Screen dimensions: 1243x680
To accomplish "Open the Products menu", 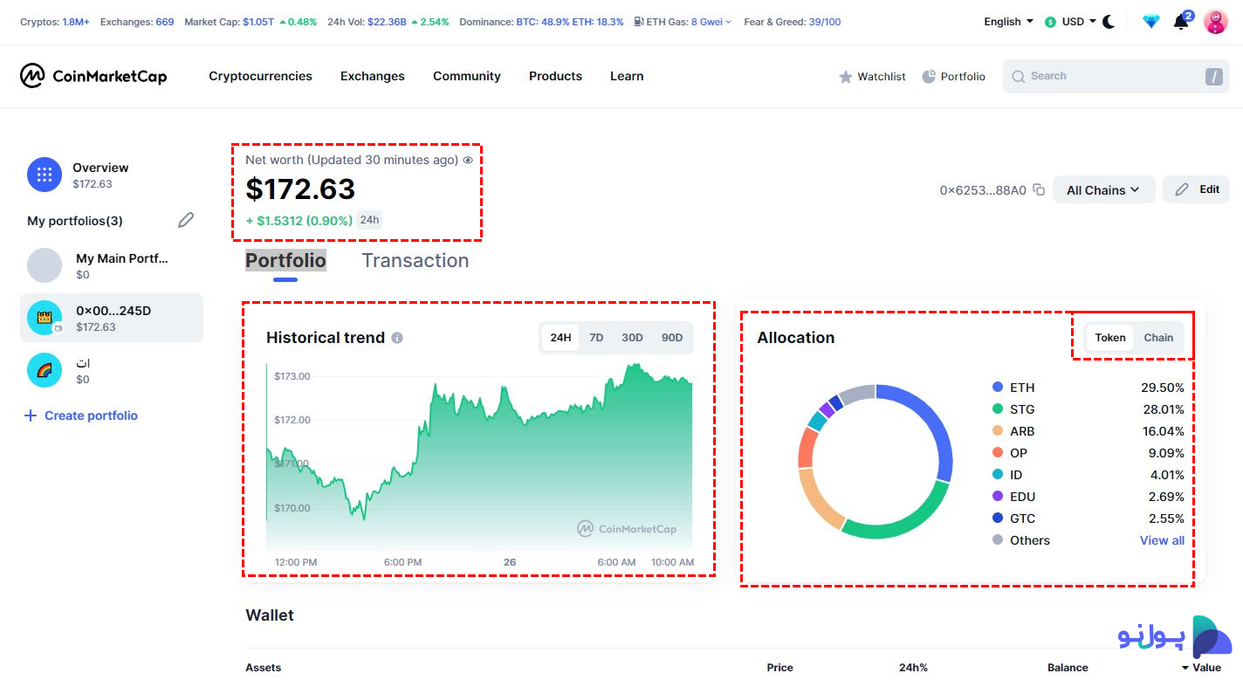I will click(555, 76).
